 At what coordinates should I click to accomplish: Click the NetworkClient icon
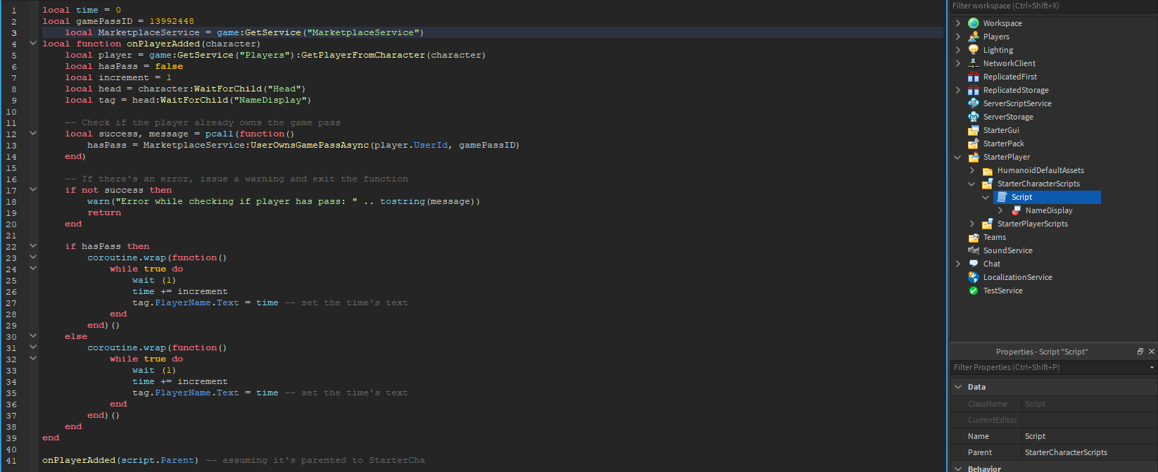(x=973, y=63)
